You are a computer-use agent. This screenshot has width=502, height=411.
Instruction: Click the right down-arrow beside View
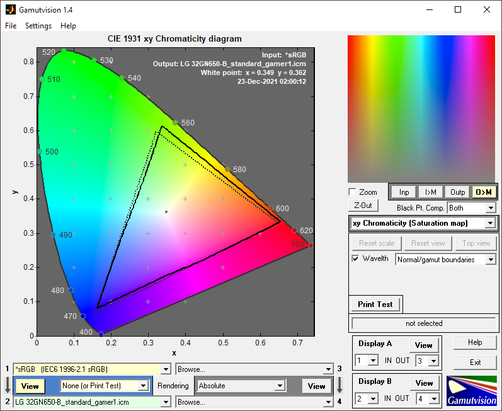point(339,385)
